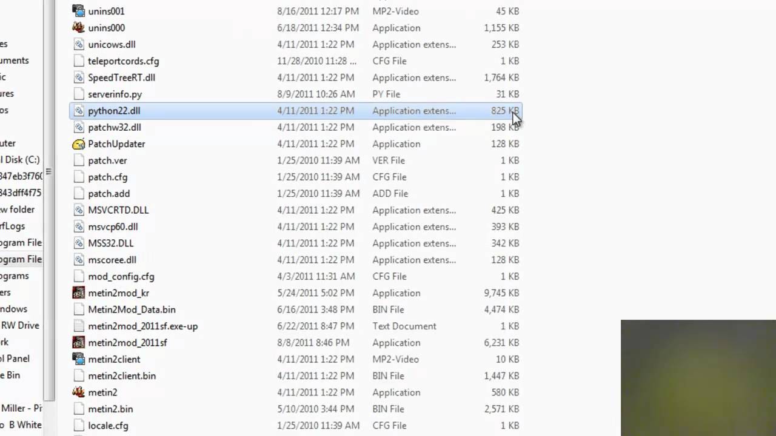Select the file name SpeedTreeRT.dll

[121, 78]
